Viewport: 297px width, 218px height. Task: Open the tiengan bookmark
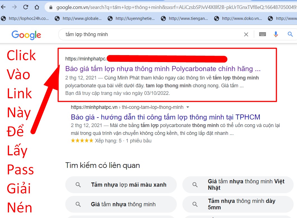click(184, 18)
